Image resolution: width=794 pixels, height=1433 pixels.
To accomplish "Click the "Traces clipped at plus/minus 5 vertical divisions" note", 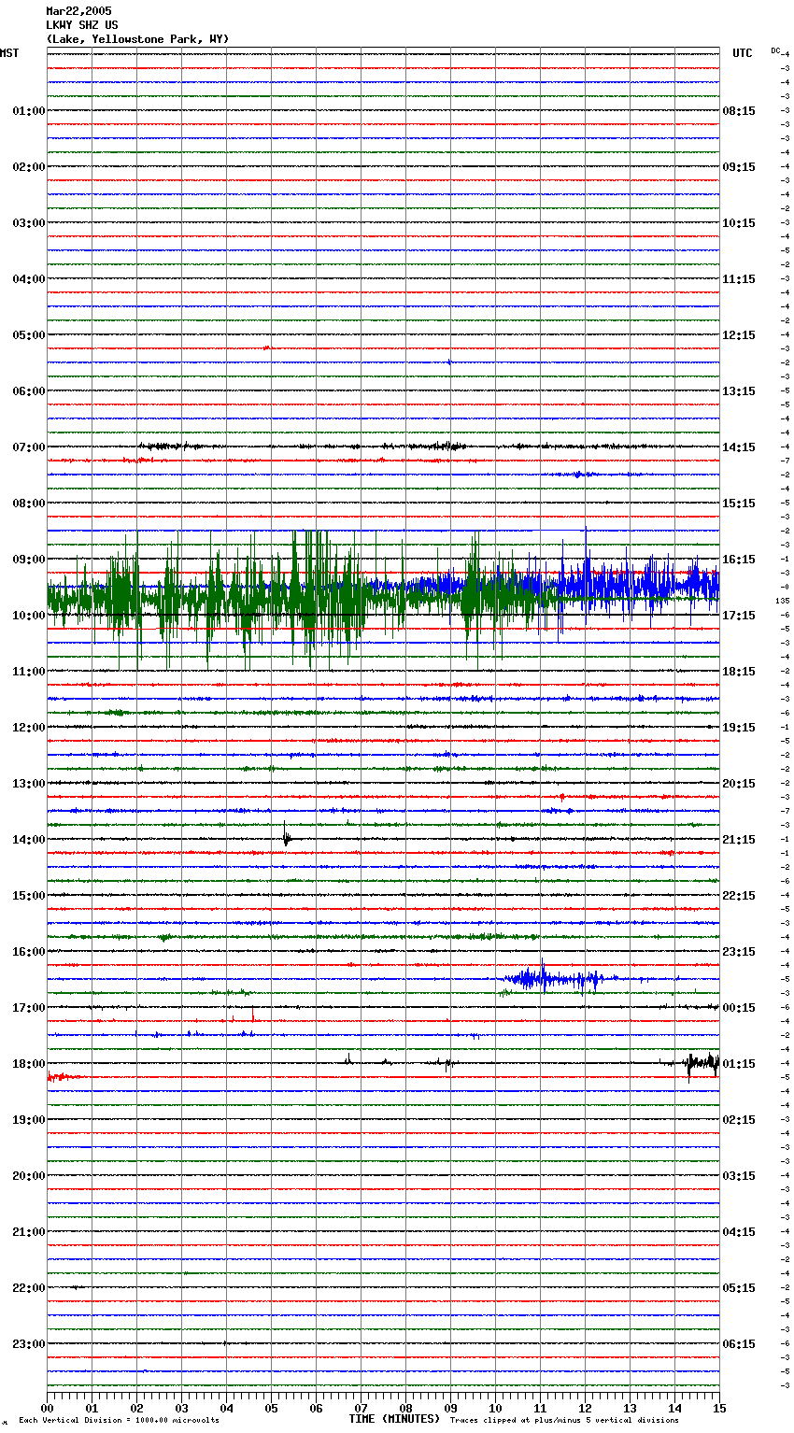I will click(564, 1421).
